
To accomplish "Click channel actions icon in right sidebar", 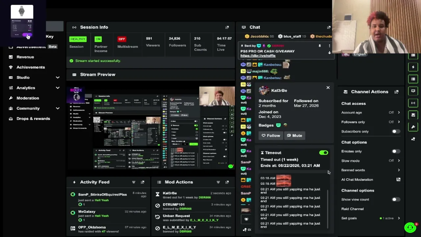I will pyautogui.click(x=413, y=115).
